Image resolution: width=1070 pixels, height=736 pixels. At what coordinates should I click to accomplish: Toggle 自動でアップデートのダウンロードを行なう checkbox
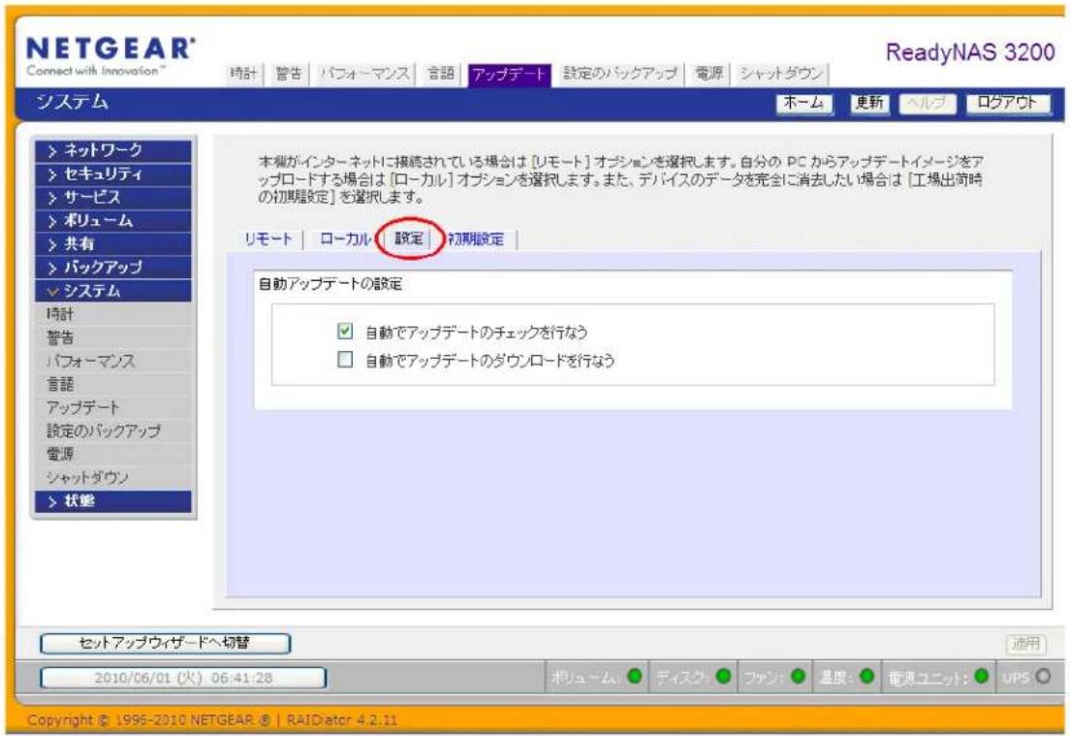345,359
